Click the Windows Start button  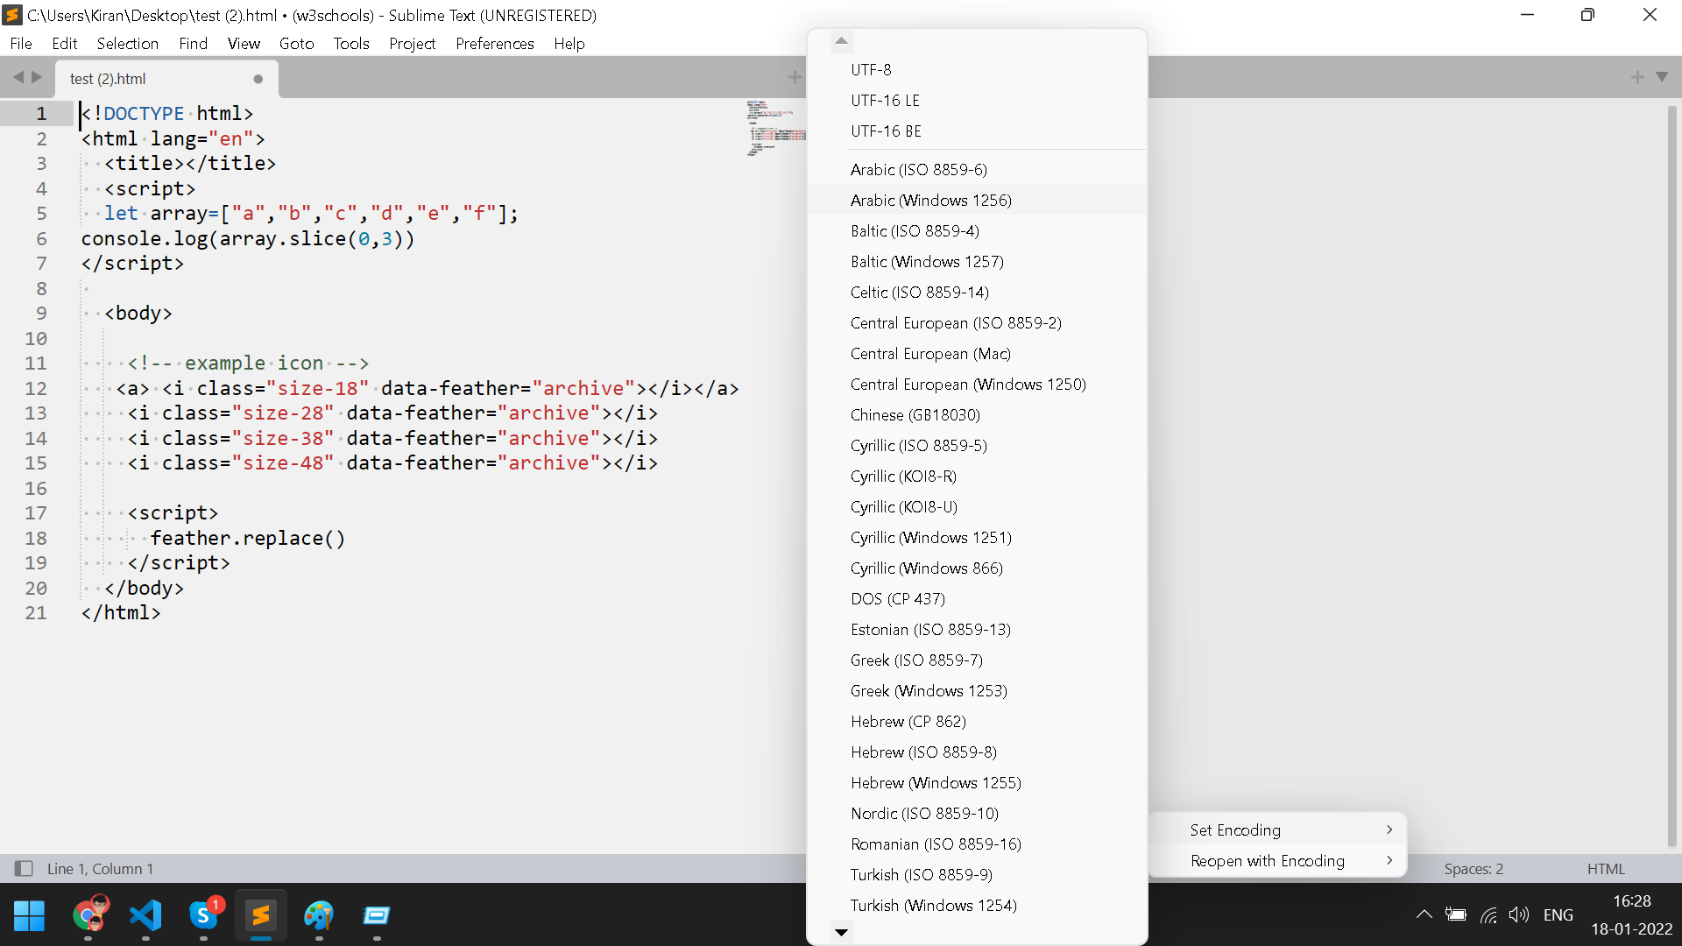pos(30,915)
